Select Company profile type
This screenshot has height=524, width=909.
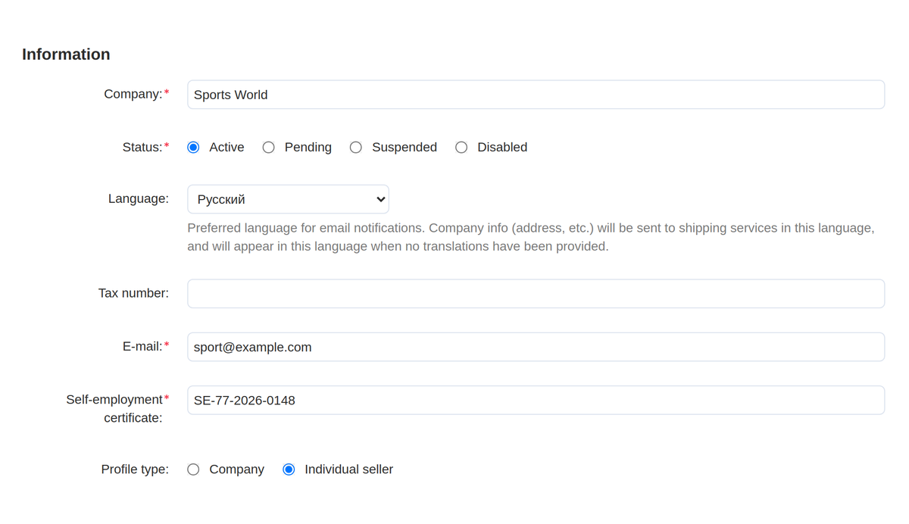(193, 469)
